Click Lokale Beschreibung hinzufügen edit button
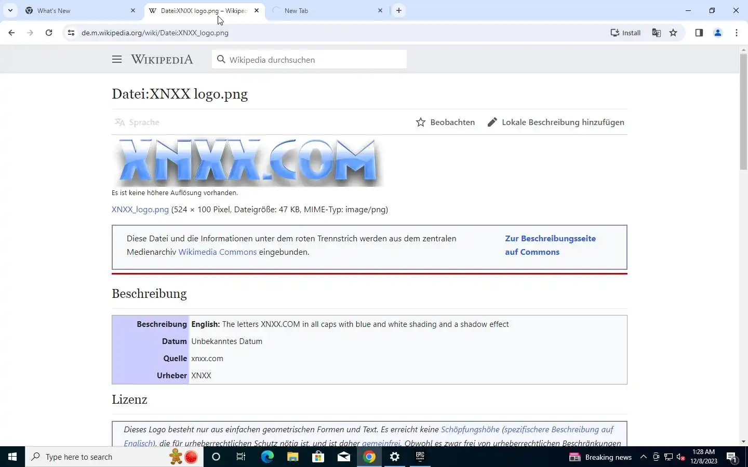 (x=556, y=122)
